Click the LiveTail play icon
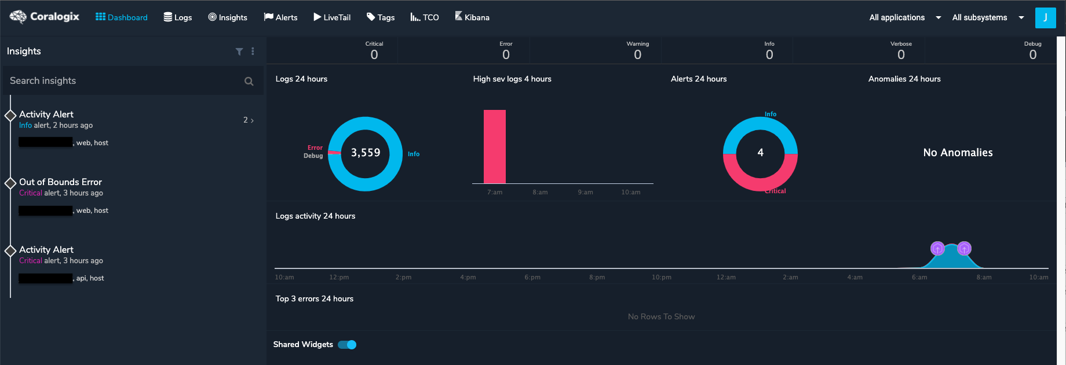 pyautogui.click(x=317, y=17)
